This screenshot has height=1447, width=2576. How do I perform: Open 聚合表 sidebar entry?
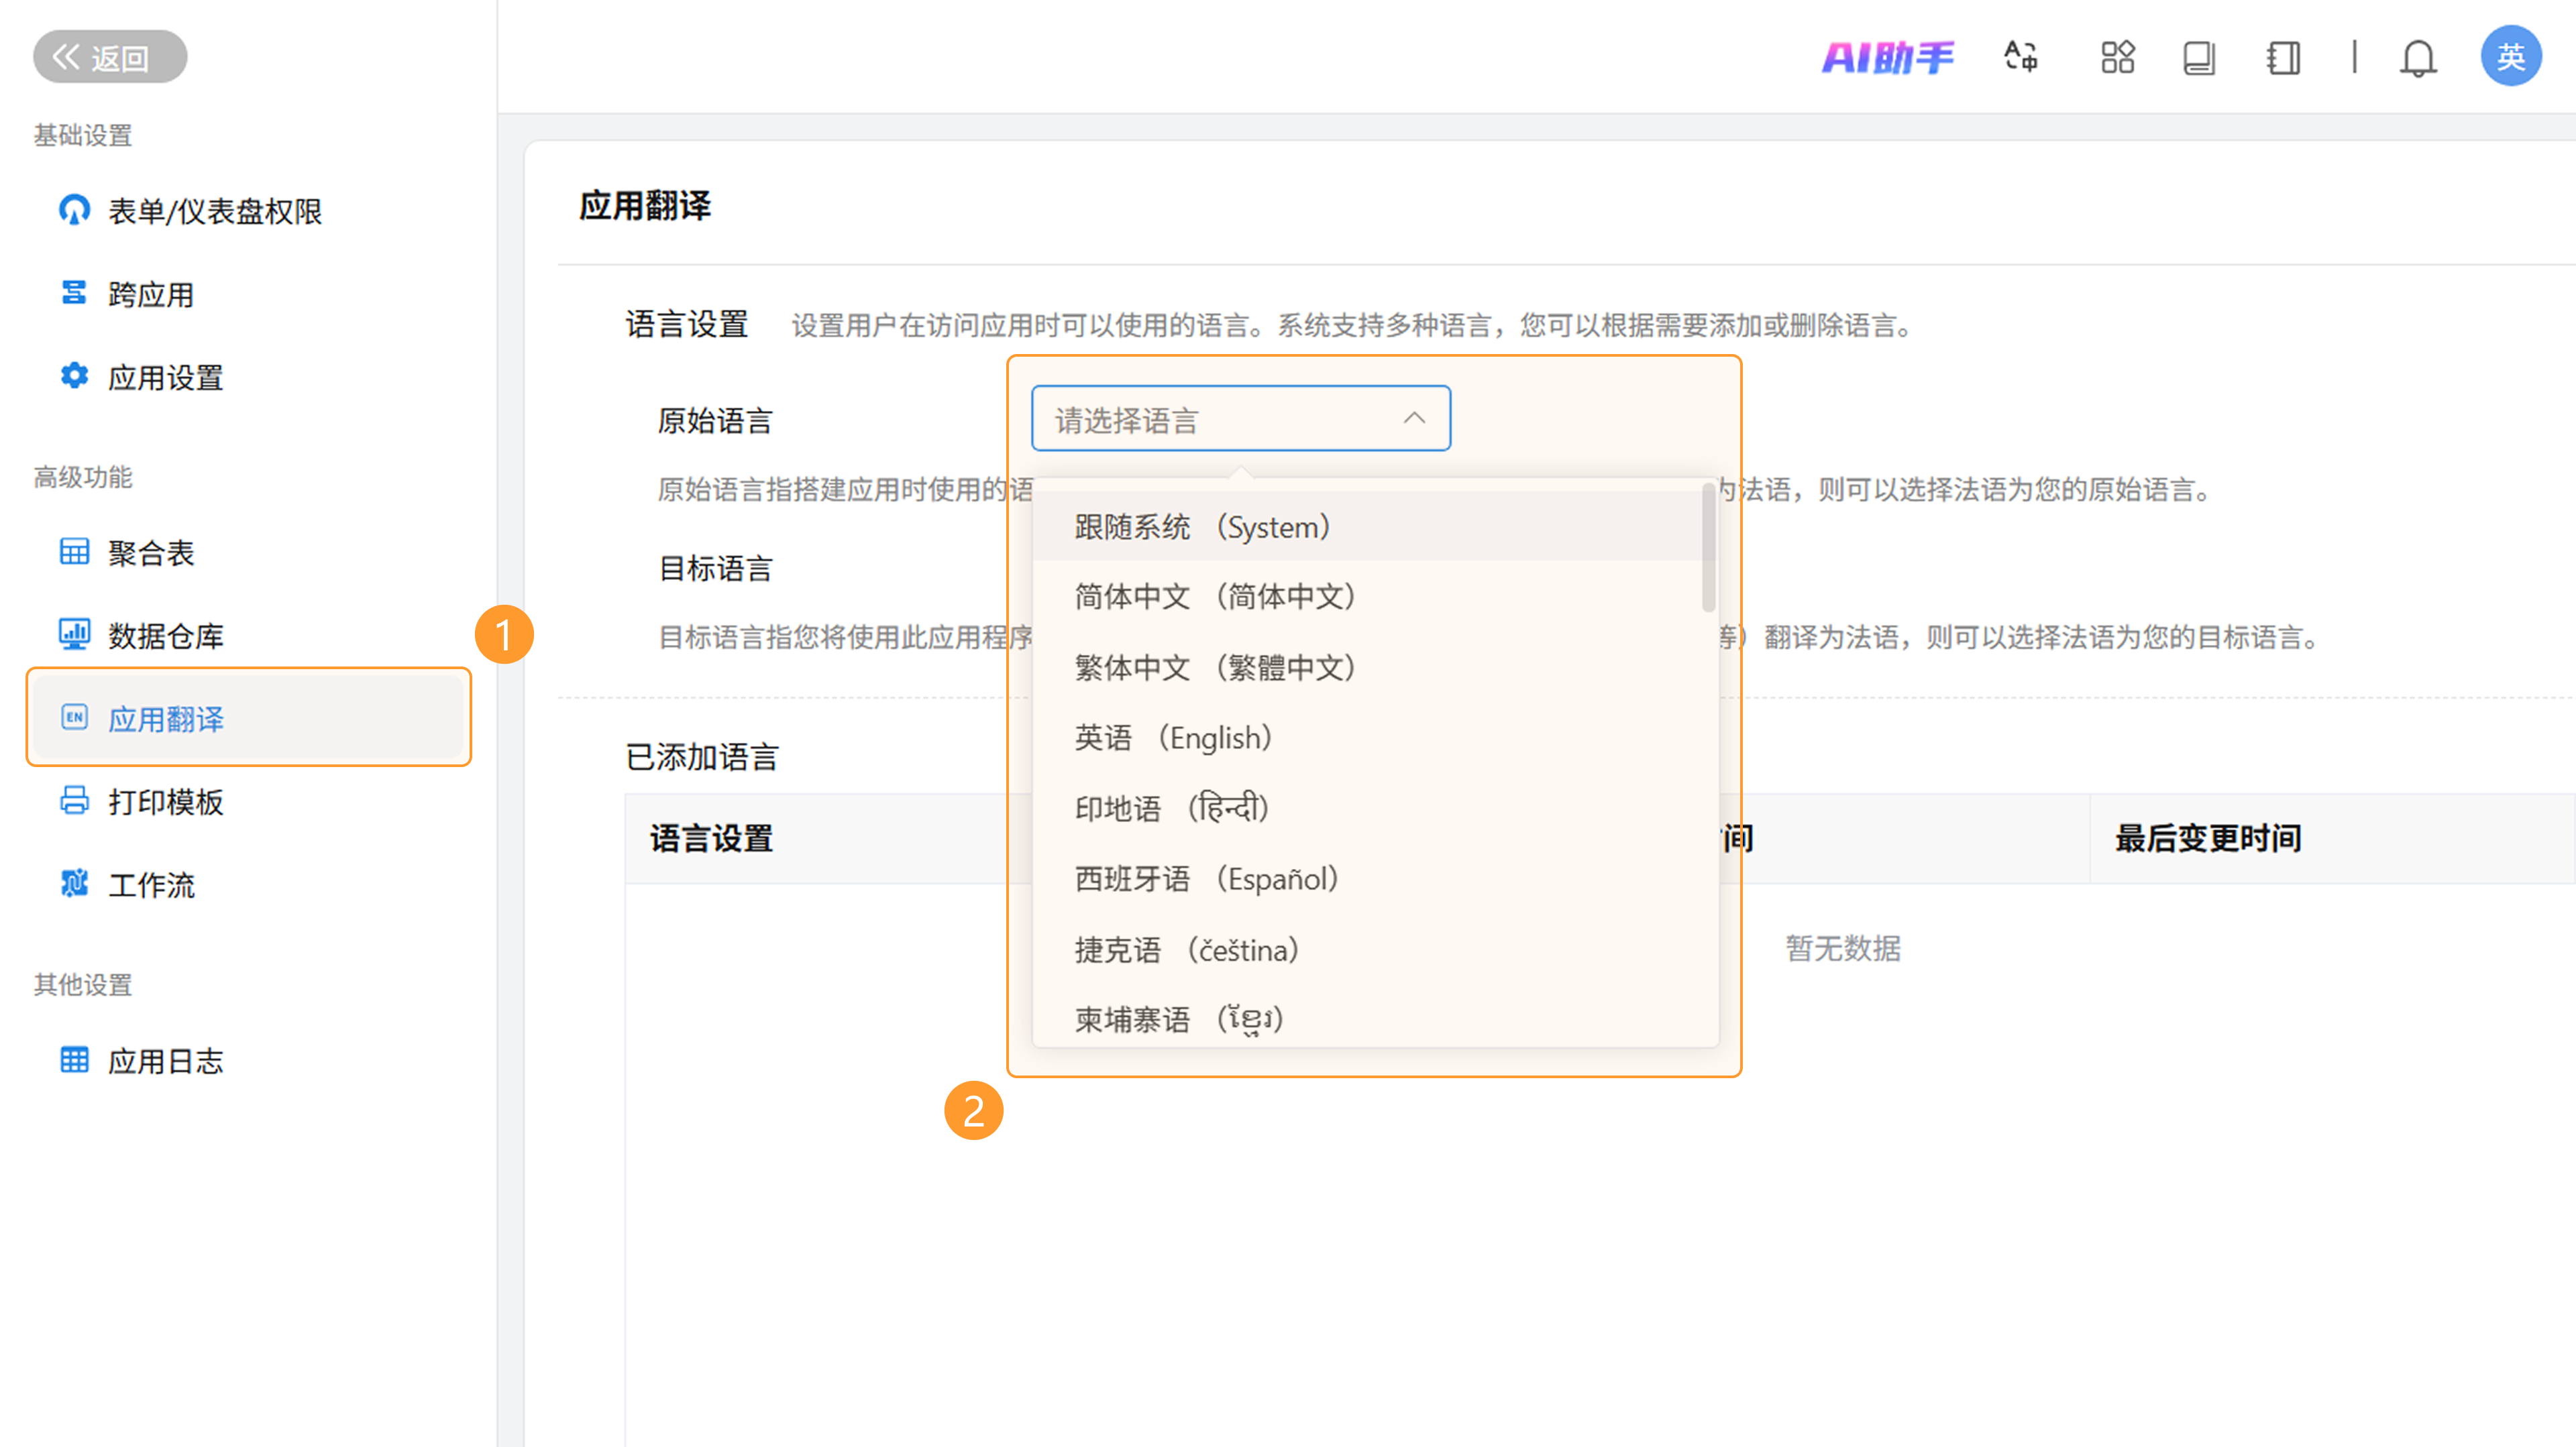coord(150,553)
